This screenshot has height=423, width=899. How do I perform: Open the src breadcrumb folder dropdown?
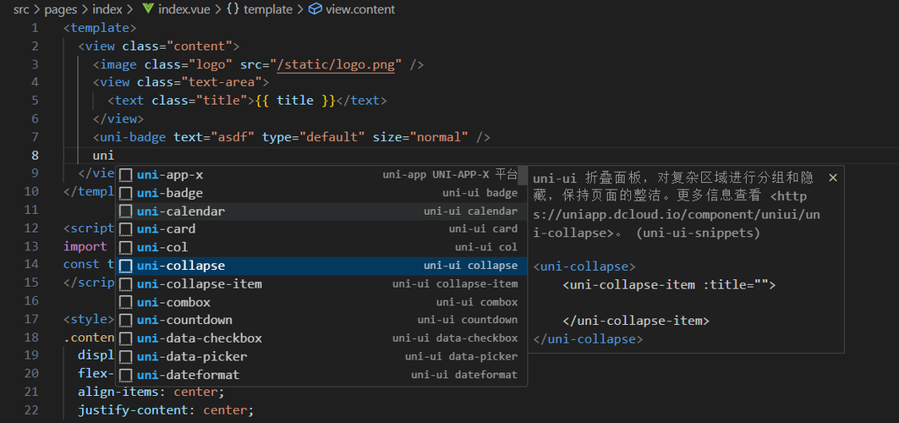click(x=21, y=9)
